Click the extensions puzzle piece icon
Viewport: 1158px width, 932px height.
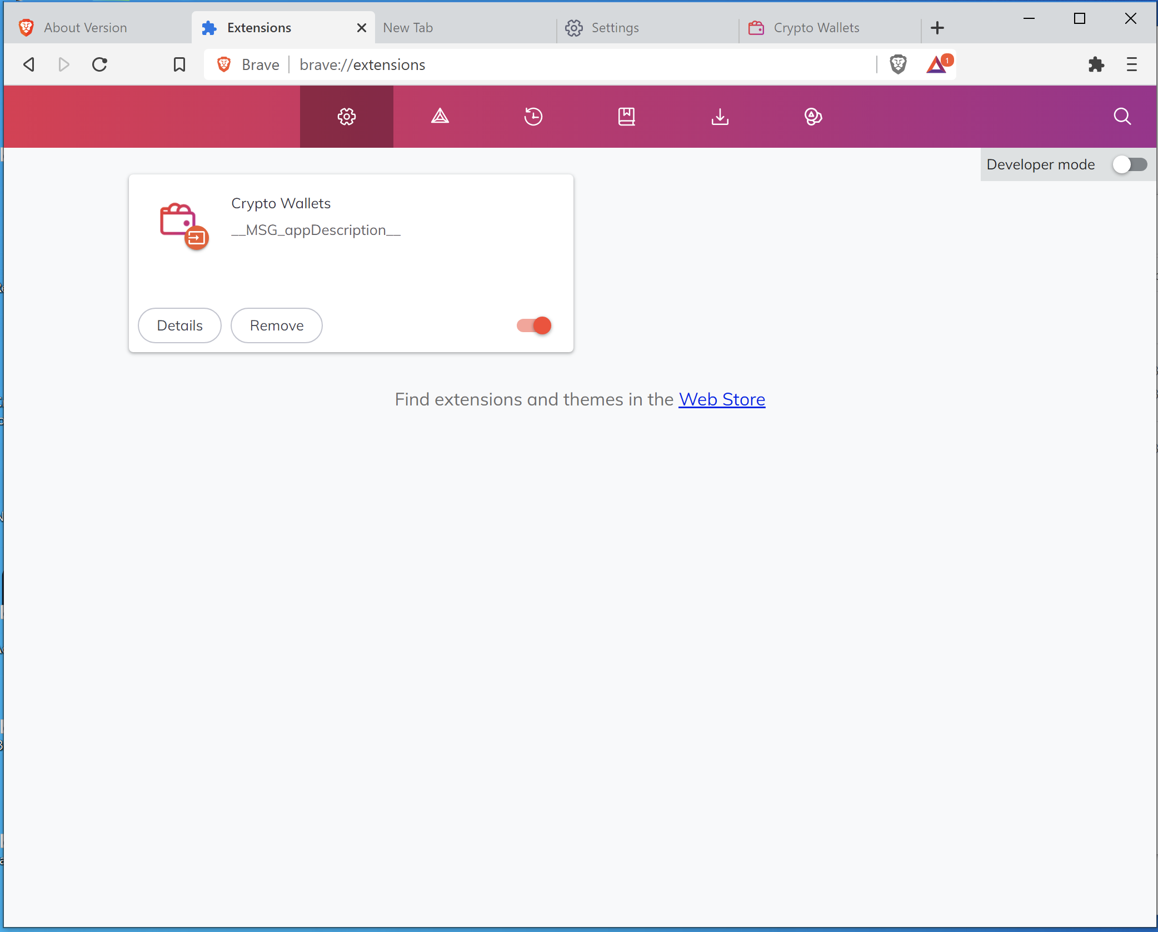(1096, 64)
